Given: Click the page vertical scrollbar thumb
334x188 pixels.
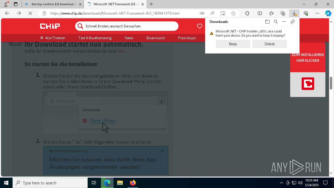Looking at the screenshot, I should [x=331, y=83].
